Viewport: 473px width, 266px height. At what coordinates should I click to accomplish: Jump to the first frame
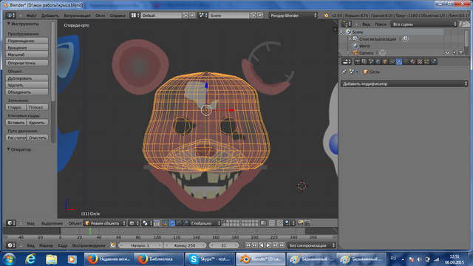248,245
